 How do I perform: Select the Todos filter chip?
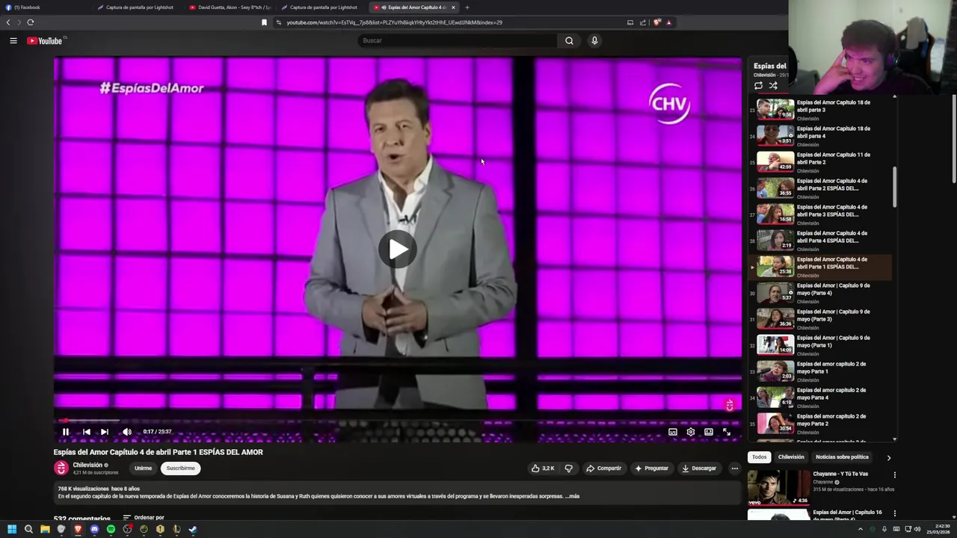click(759, 457)
